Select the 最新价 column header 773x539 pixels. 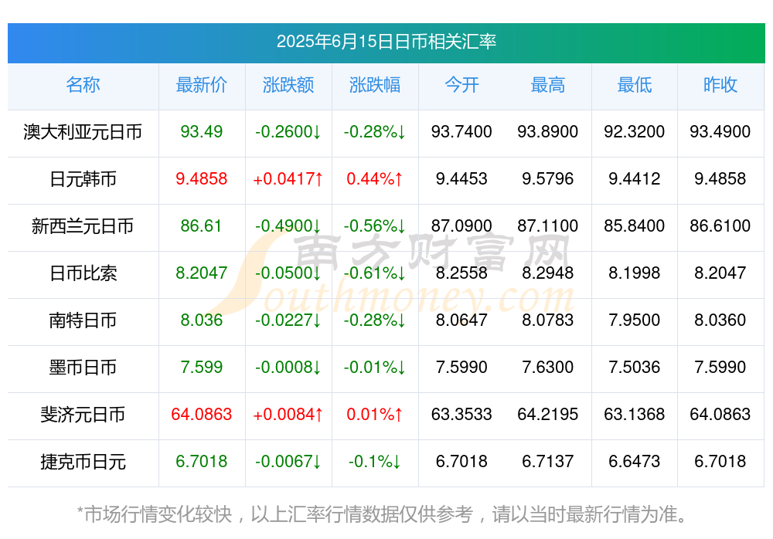point(202,85)
